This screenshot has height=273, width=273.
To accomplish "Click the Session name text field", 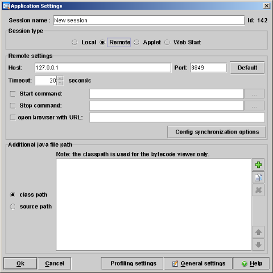I will pyautogui.click(x=149, y=20).
